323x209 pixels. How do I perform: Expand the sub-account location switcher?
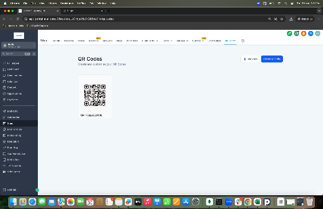click(18, 45)
